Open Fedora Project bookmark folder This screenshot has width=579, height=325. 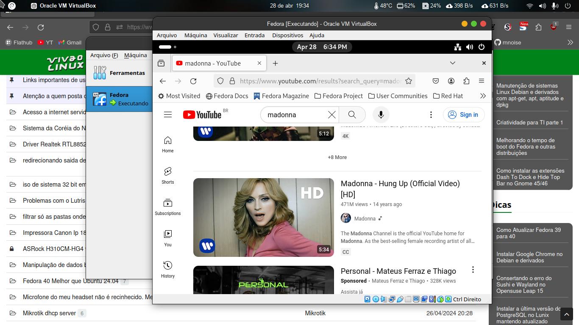tap(339, 96)
